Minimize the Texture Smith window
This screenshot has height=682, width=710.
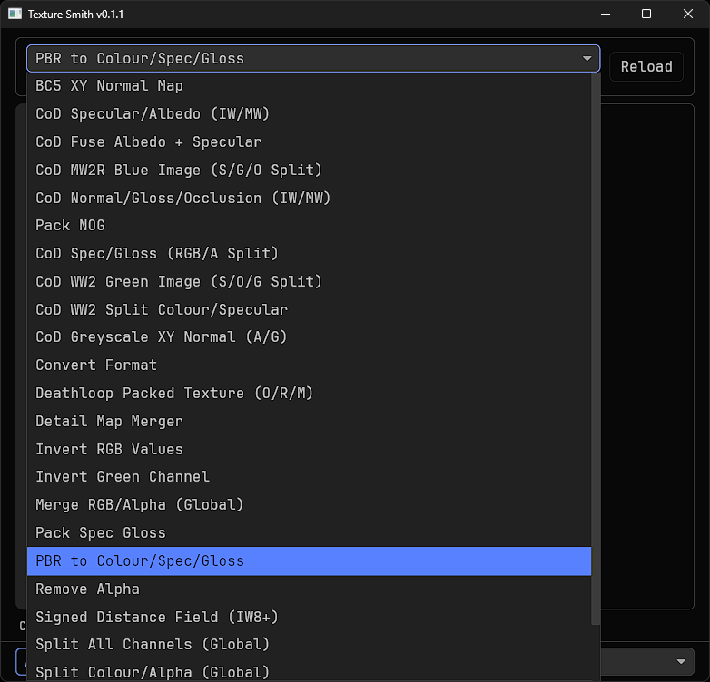(x=606, y=14)
